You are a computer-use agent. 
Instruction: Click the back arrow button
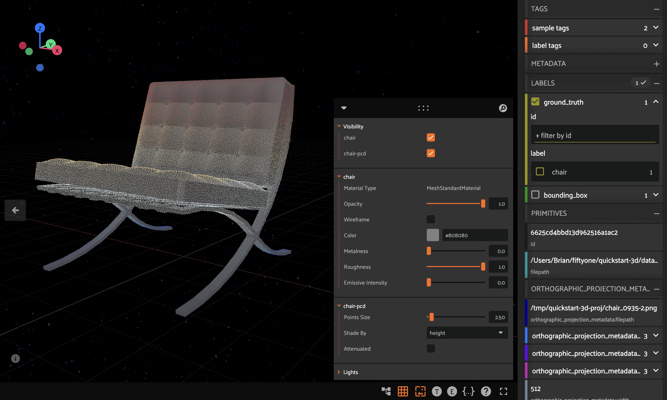[15, 210]
